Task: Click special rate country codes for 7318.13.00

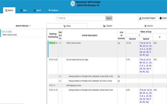Action: click(x=146, y=66)
